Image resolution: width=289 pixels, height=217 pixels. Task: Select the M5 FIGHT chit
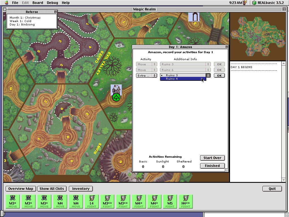tap(170, 201)
